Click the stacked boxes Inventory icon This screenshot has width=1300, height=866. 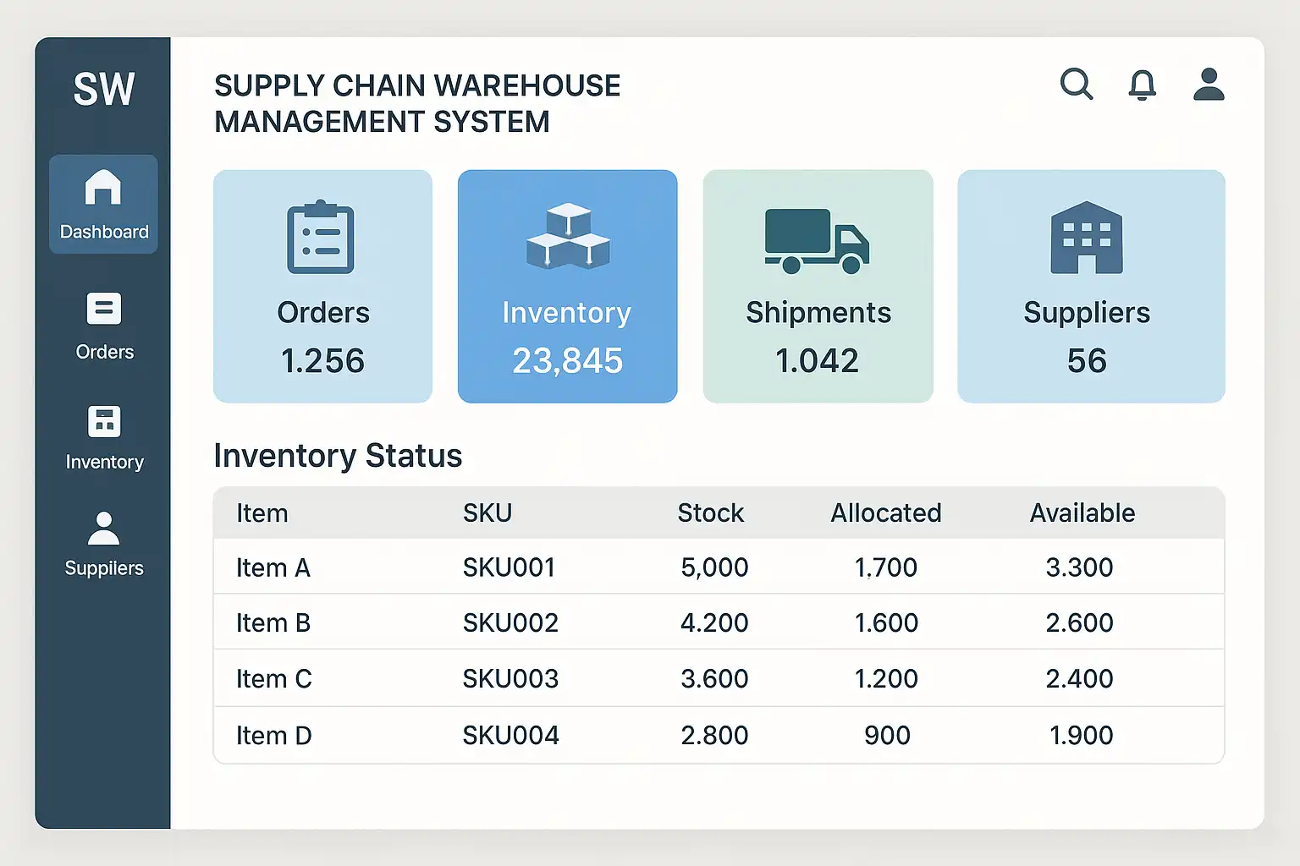click(568, 236)
